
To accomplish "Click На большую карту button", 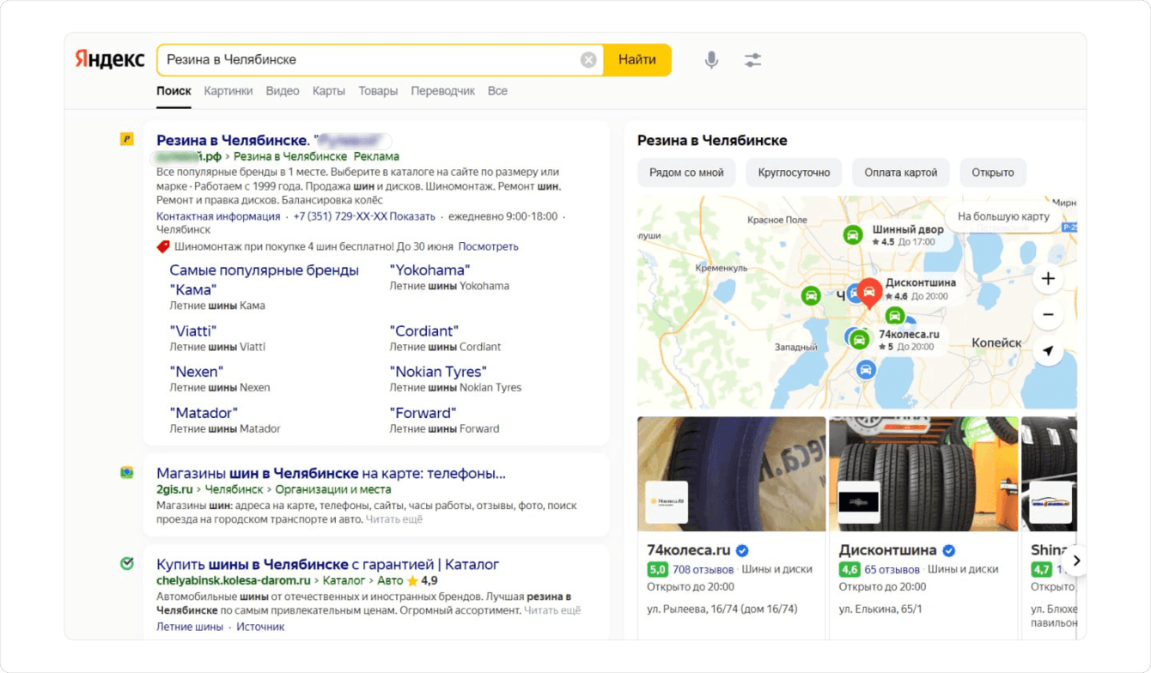I will (x=1003, y=216).
